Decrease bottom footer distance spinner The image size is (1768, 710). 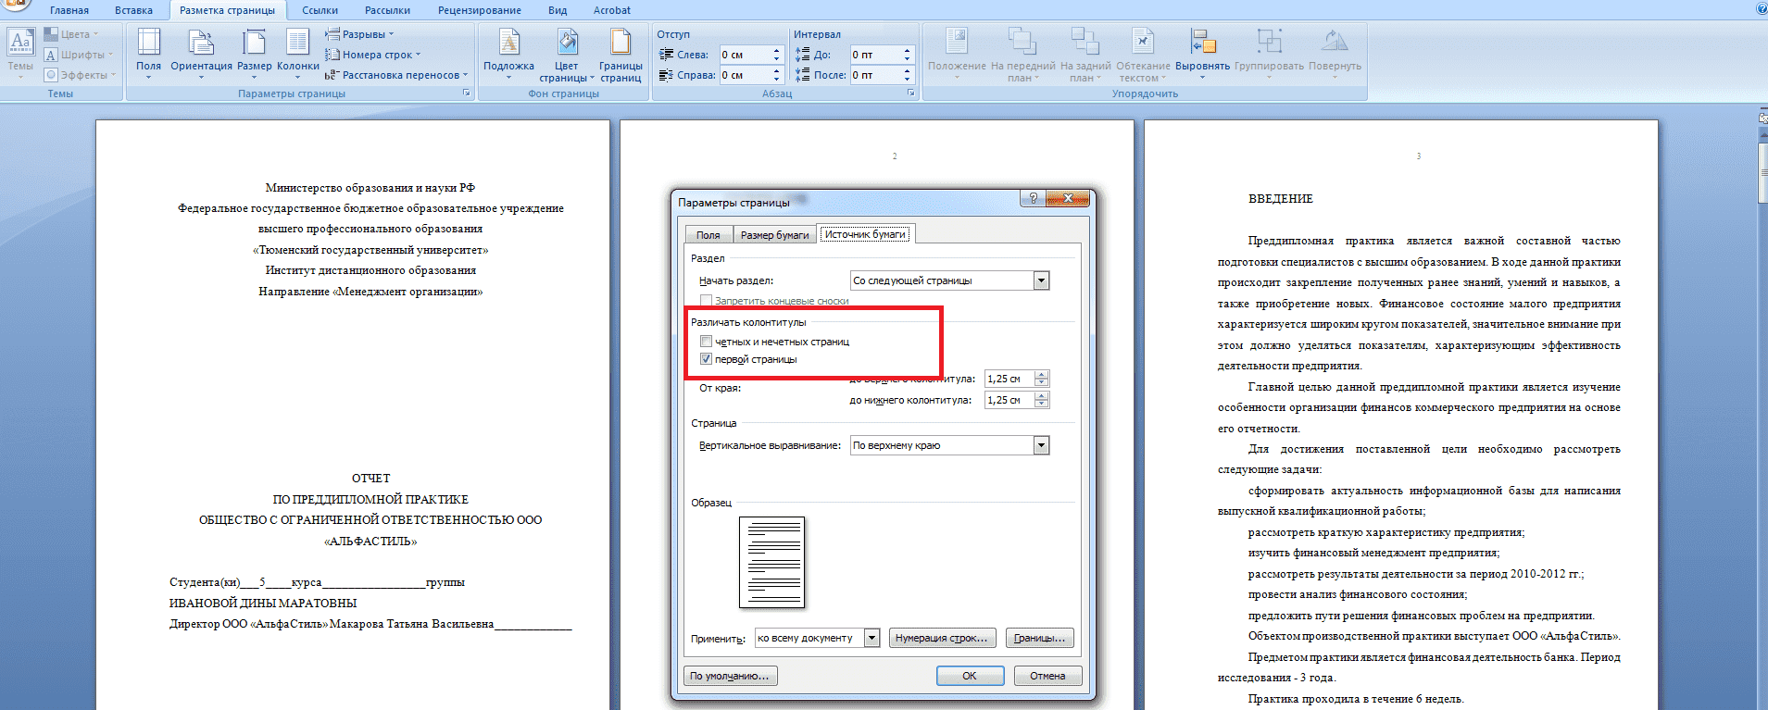pos(1042,405)
